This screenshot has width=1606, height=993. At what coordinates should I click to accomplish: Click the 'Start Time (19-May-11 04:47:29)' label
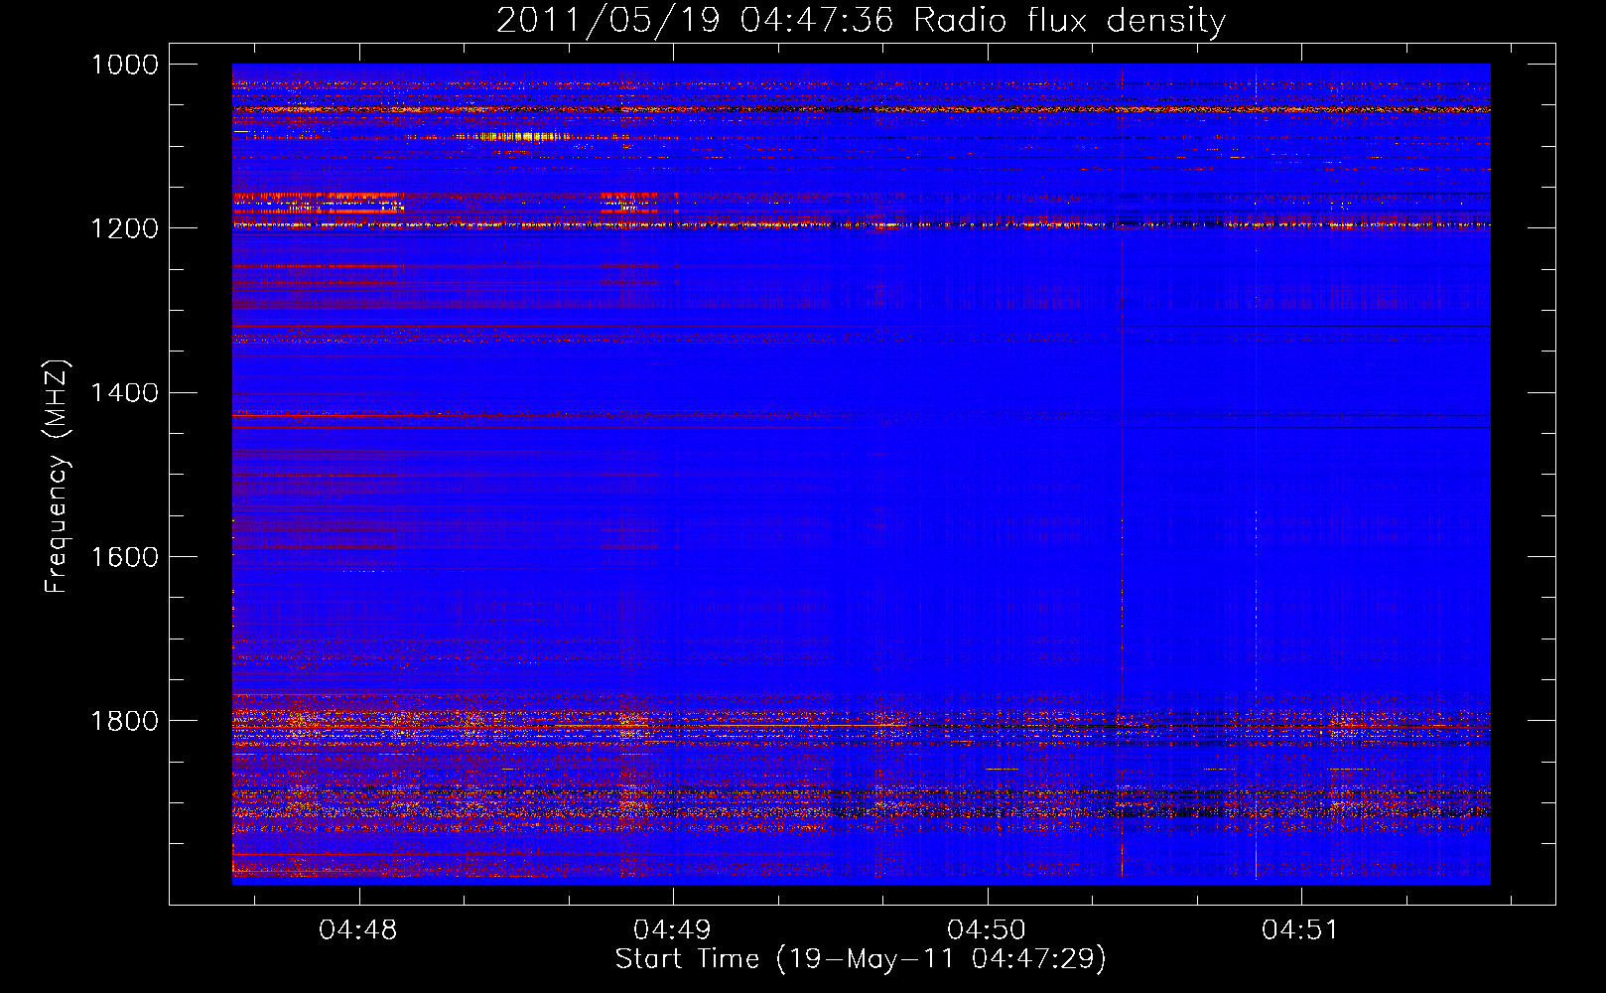[861, 959]
